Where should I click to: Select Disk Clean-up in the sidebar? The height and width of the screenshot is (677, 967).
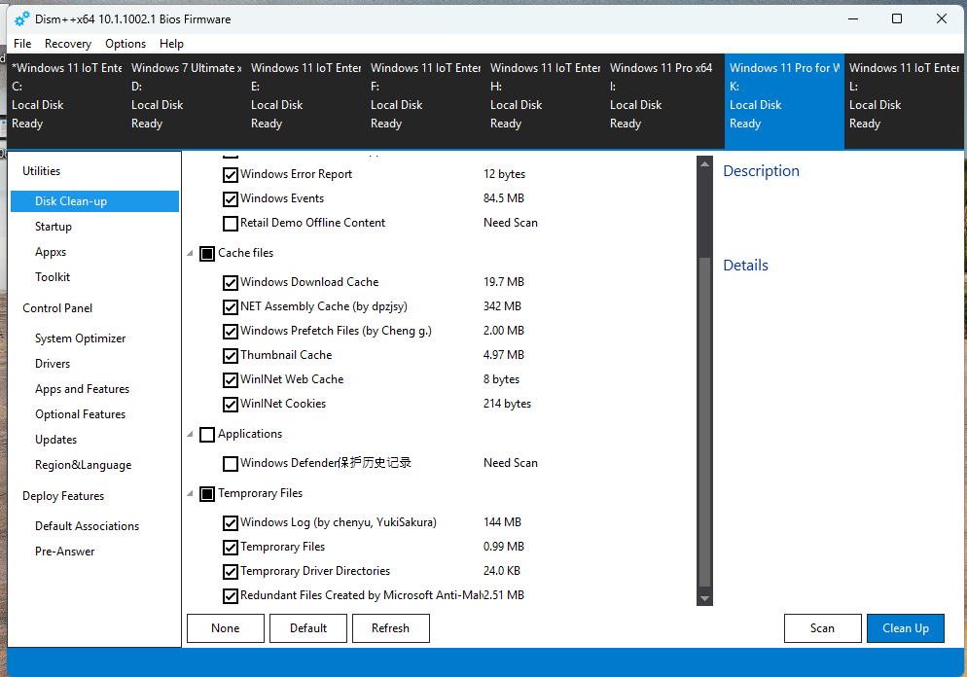coord(95,201)
